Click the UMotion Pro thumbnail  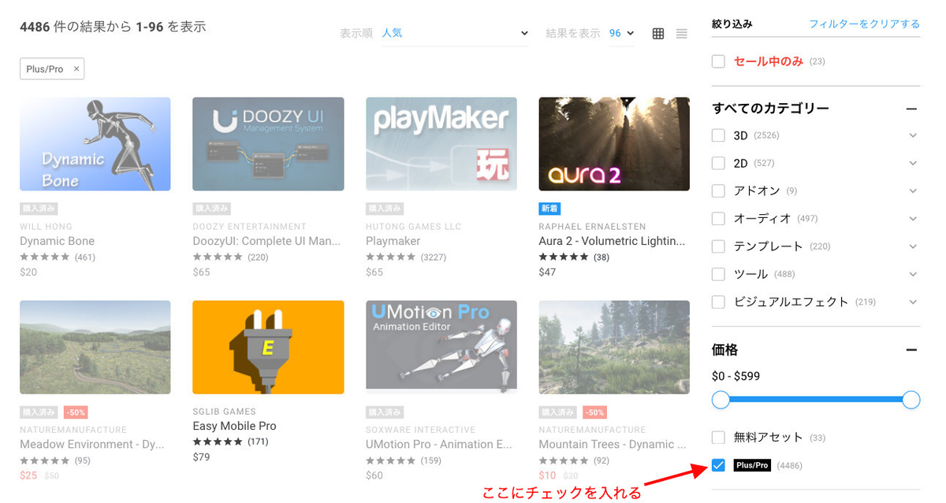click(x=441, y=347)
